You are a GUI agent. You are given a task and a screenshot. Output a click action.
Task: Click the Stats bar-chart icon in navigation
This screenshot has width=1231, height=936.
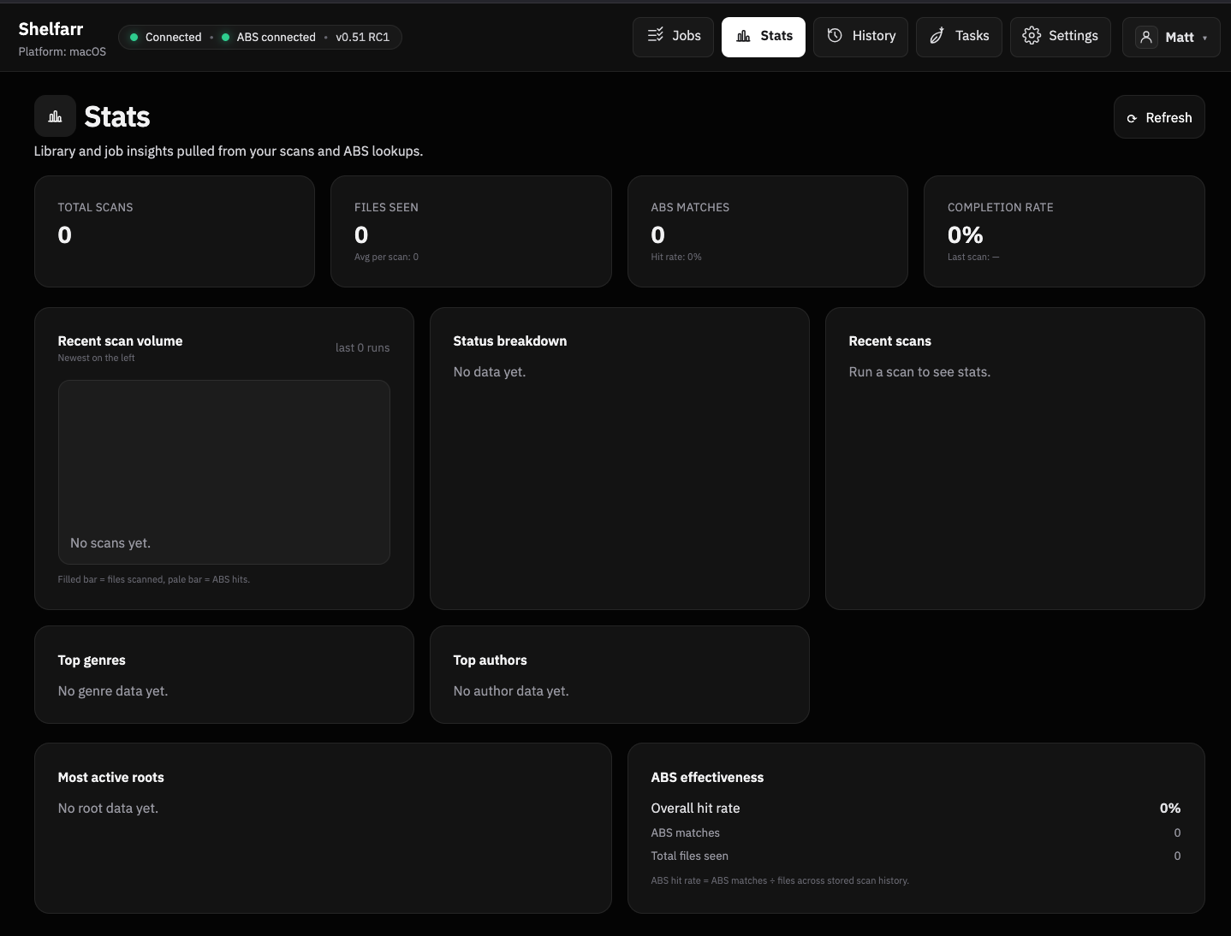pyautogui.click(x=741, y=37)
